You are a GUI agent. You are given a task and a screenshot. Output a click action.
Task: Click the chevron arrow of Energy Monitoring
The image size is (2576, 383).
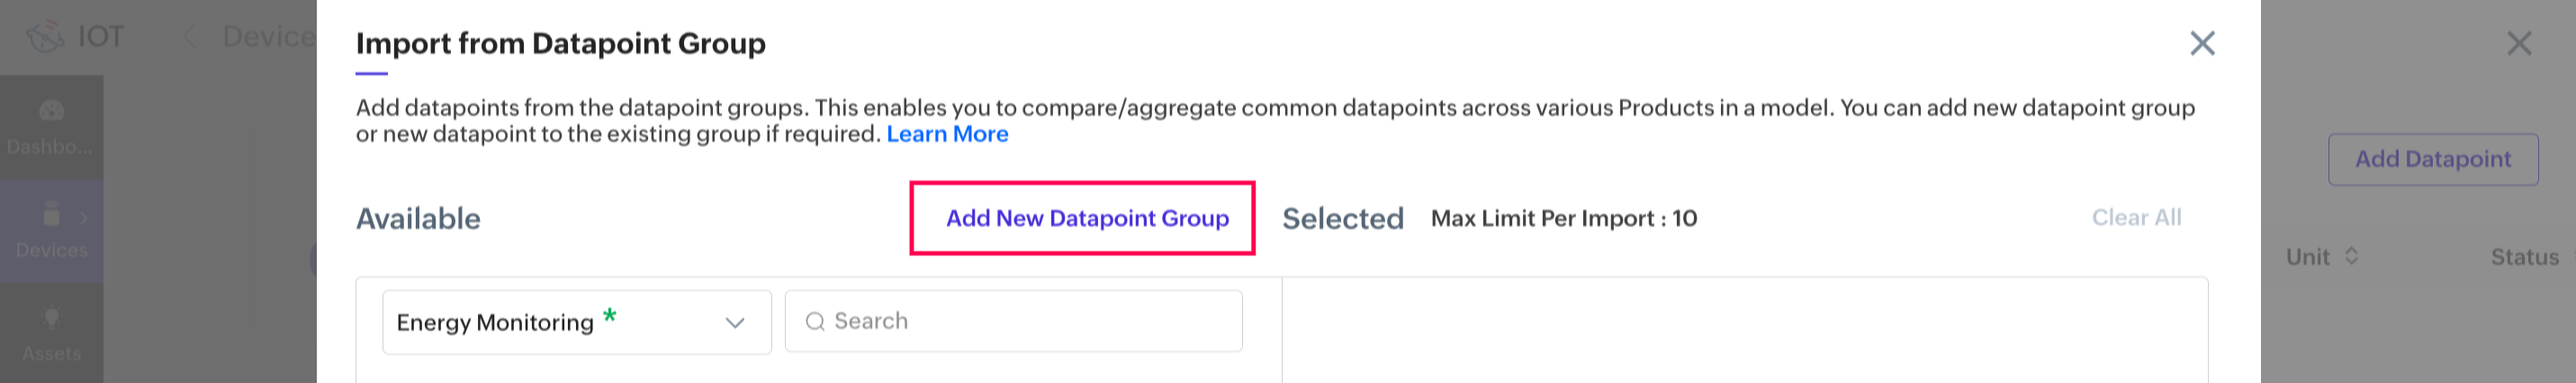[x=735, y=323]
